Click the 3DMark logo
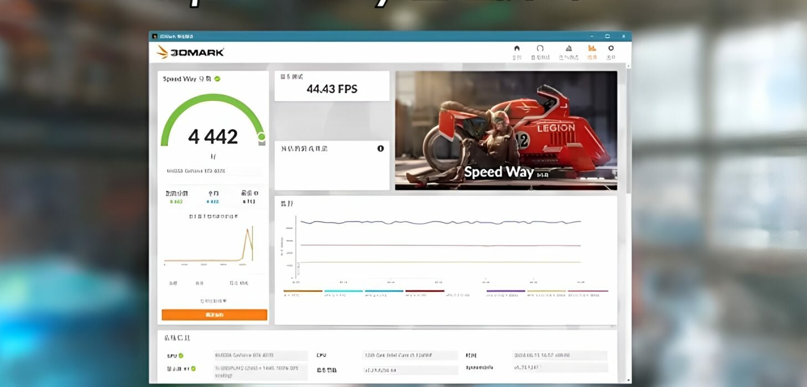807x387 pixels. [x=190, y=52]
